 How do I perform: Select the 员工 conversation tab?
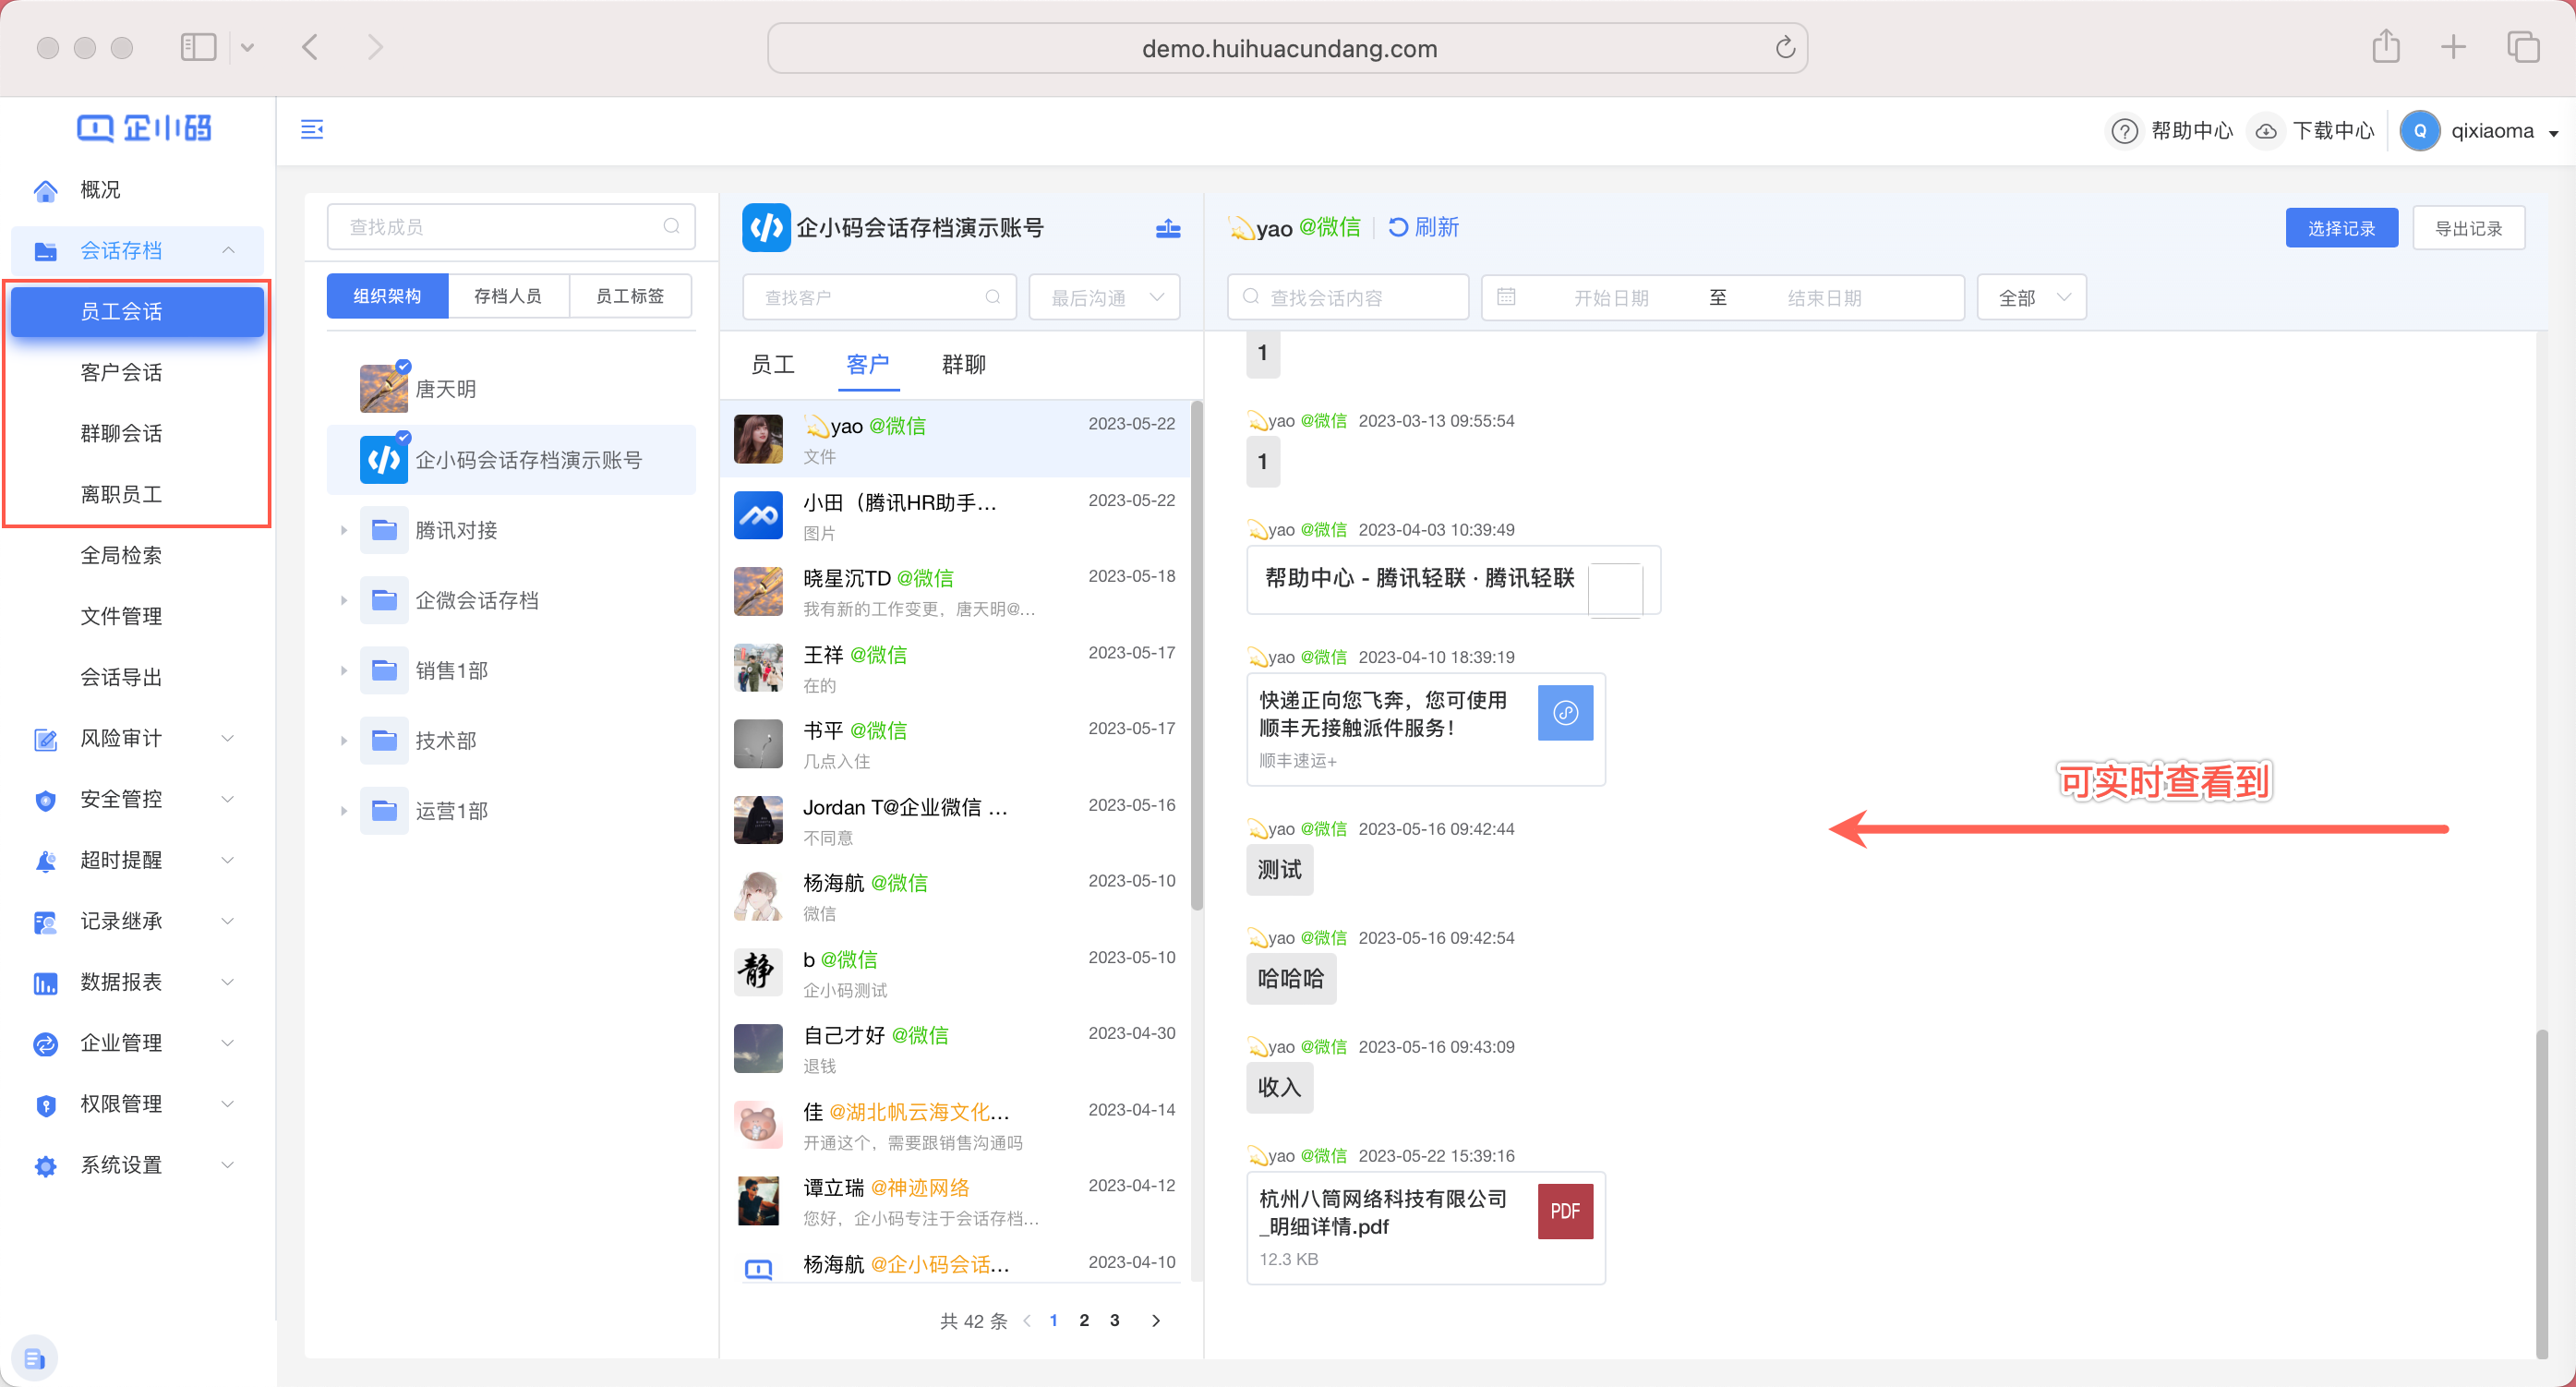coord(772,365)
